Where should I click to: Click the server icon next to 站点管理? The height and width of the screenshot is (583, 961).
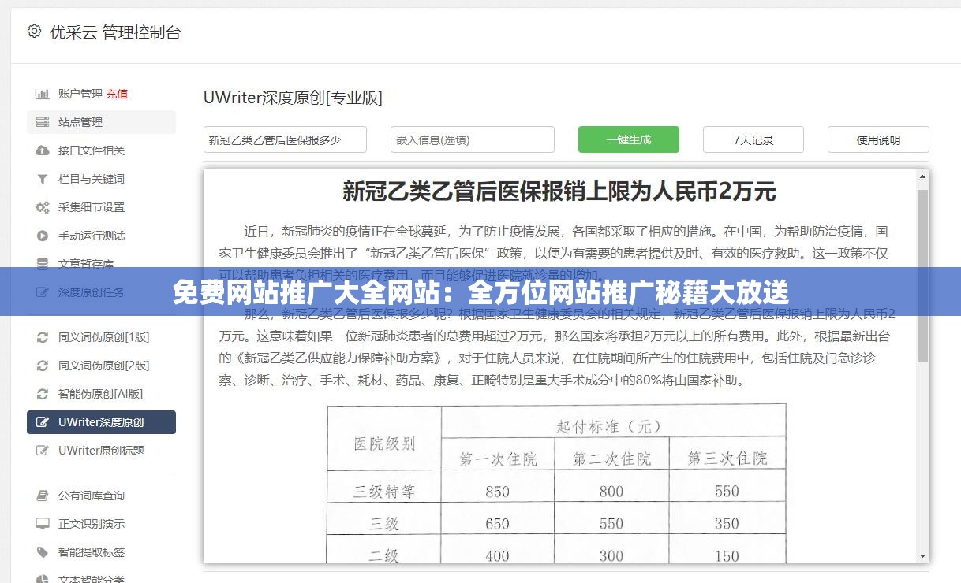[43, 122]
